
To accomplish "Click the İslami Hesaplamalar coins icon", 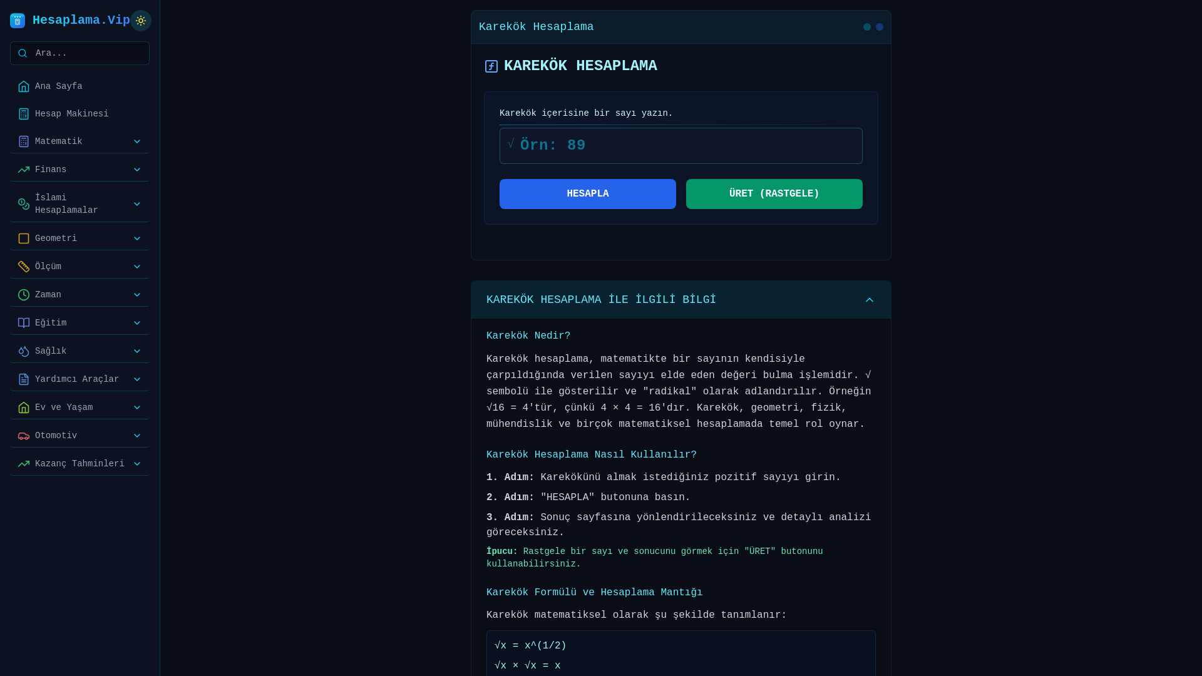I will click(24, 204).
